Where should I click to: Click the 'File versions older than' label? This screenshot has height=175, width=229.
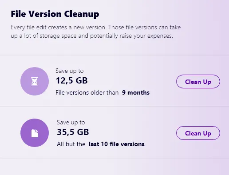[x=87, y=93]
